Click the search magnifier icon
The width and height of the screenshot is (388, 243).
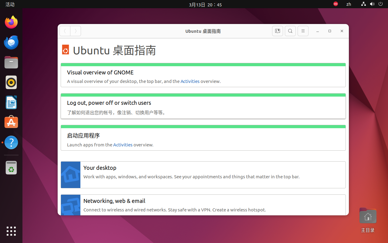[290, 31]
